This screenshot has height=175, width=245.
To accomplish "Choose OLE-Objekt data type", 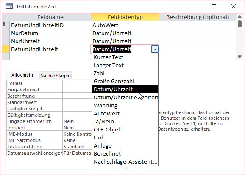I will tap(125, 130).
